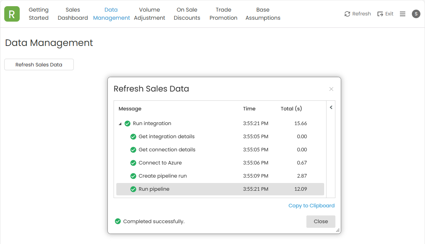This screenshot has width=425, height=244.
Task: Switch to Volume Adjustment tab
Action: [150, 14]
